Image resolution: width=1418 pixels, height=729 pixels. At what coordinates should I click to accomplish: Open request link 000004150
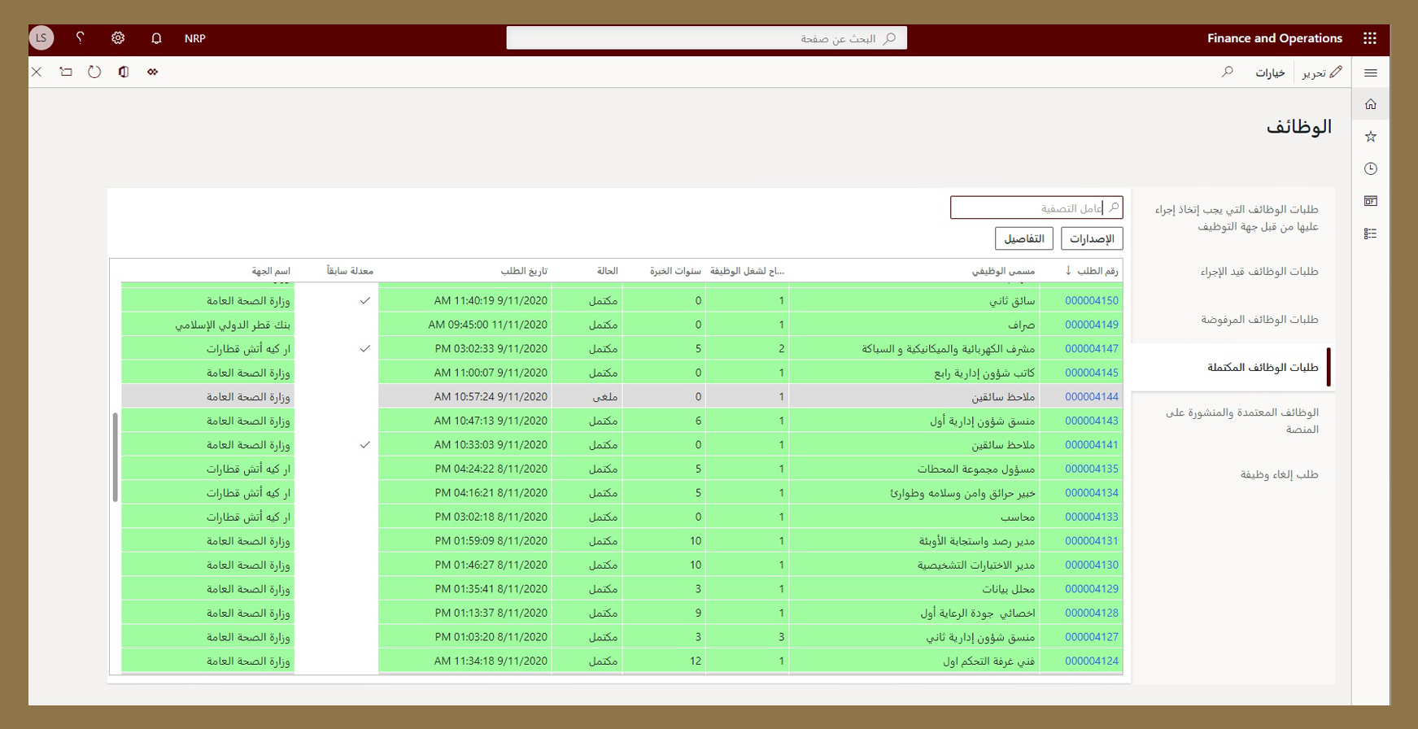click(x=1092, y=301)
